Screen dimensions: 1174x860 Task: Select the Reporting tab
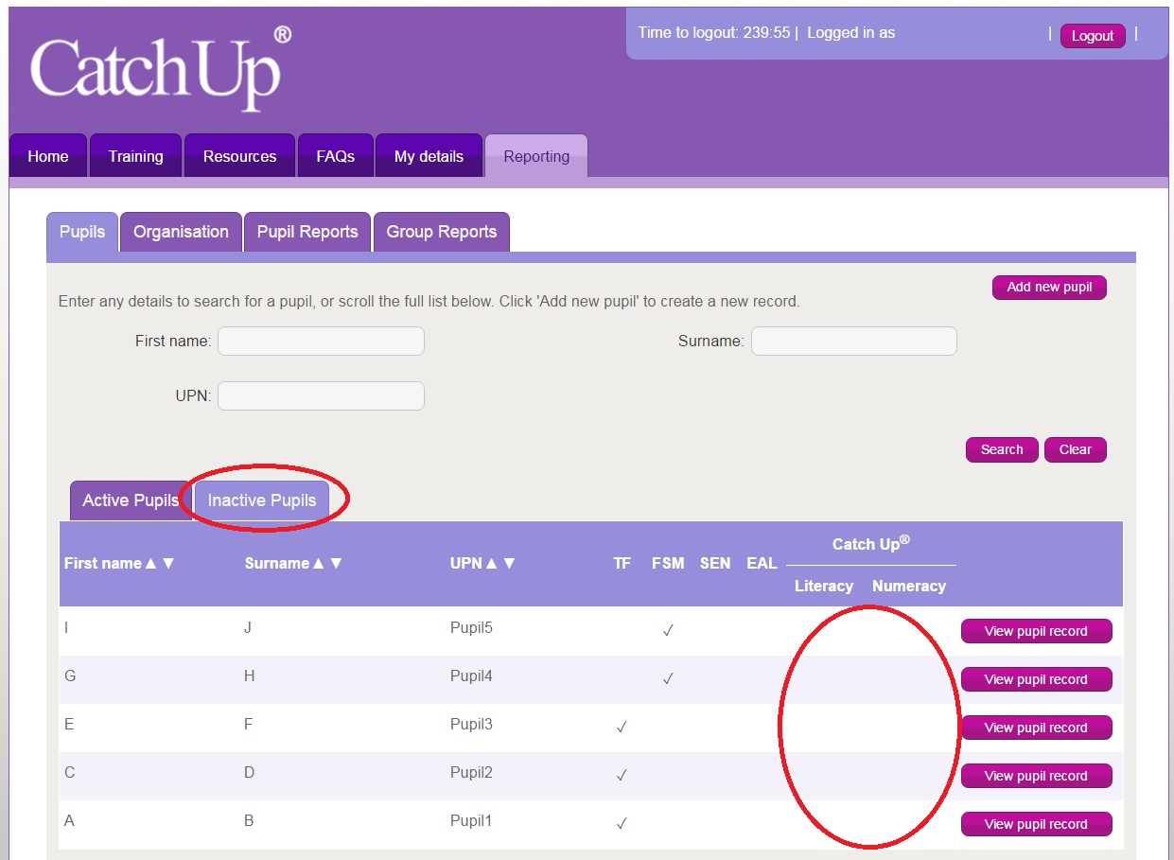(536, 156)
